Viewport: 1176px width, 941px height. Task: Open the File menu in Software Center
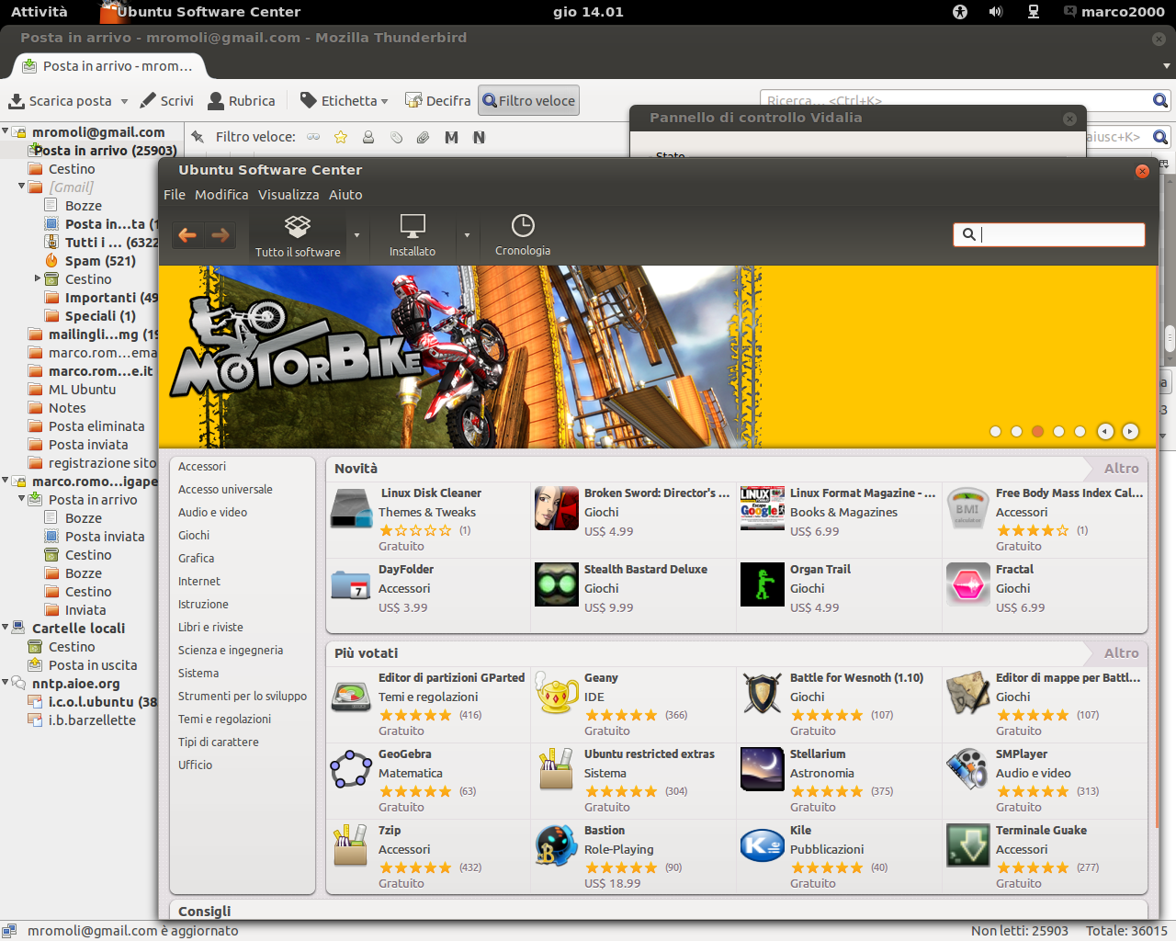[175, 195]
